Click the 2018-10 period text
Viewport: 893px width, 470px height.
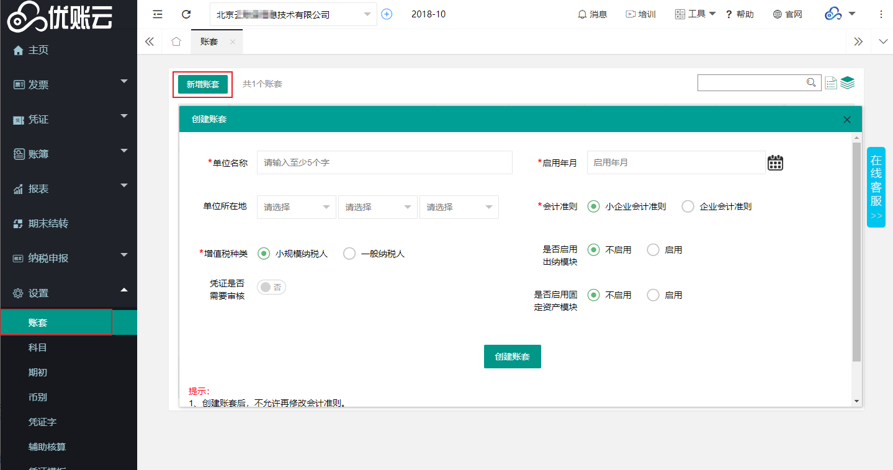pyautogui.click(x=428, y=14)
